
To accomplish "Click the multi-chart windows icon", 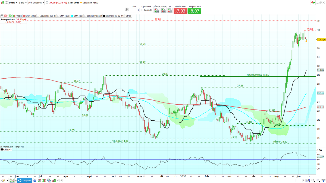I will [x=49, y=180].
